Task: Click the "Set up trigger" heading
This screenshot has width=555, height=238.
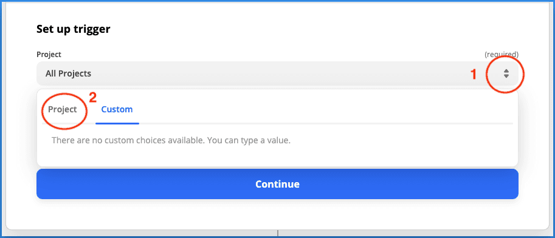Action: (x=74, y=29)
